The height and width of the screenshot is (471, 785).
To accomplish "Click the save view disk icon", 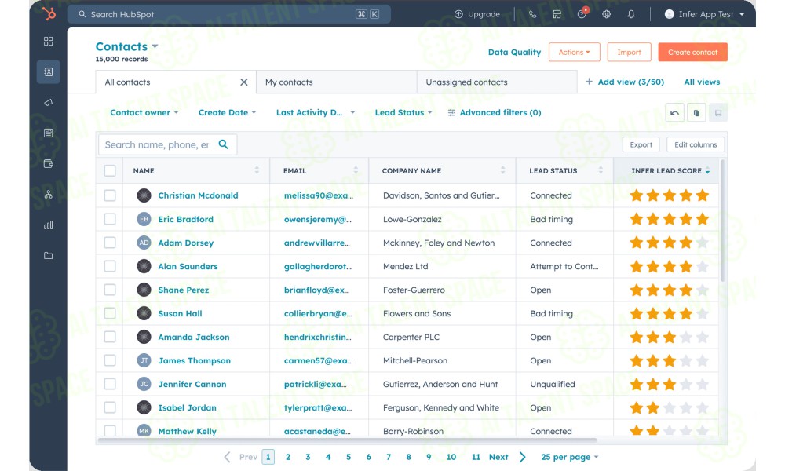I will point(718,112).
